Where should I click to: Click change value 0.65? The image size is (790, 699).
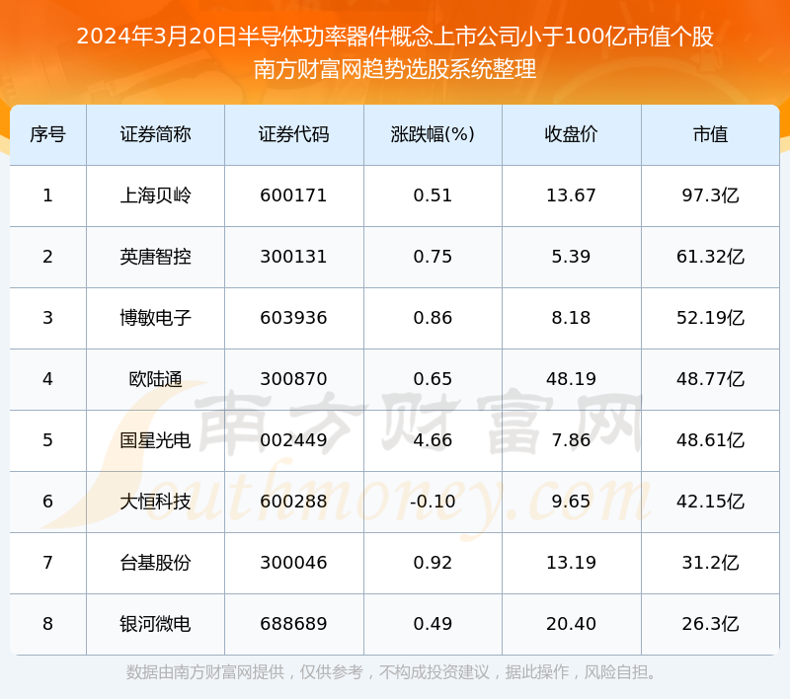[433, 379]
